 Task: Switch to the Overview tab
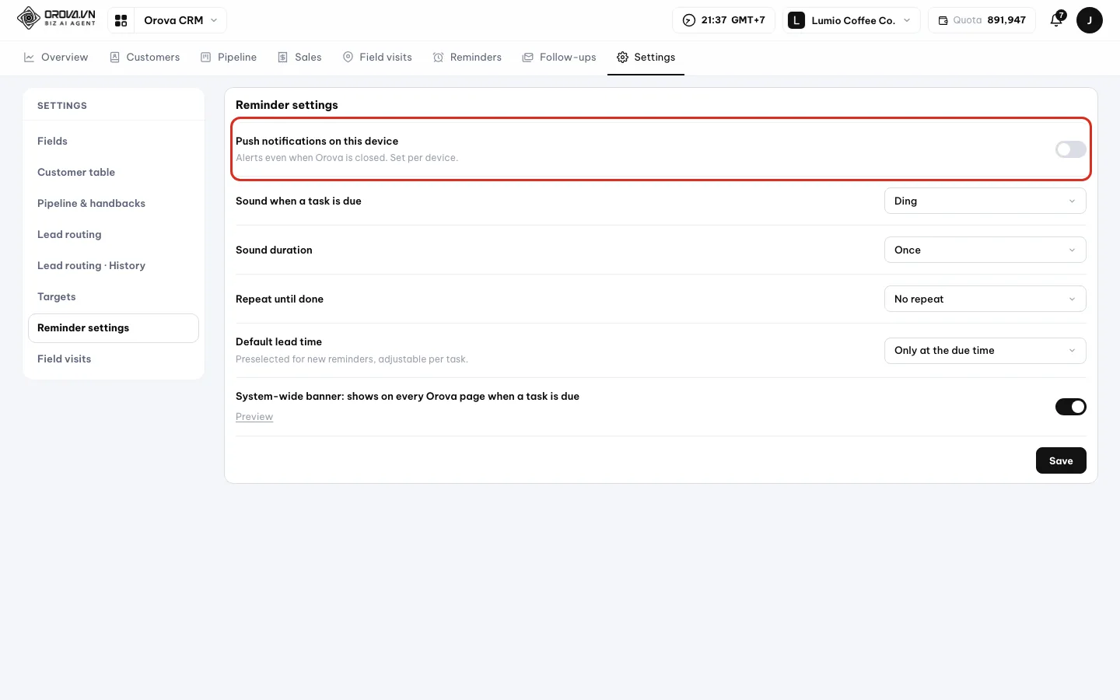click(56, 57)
